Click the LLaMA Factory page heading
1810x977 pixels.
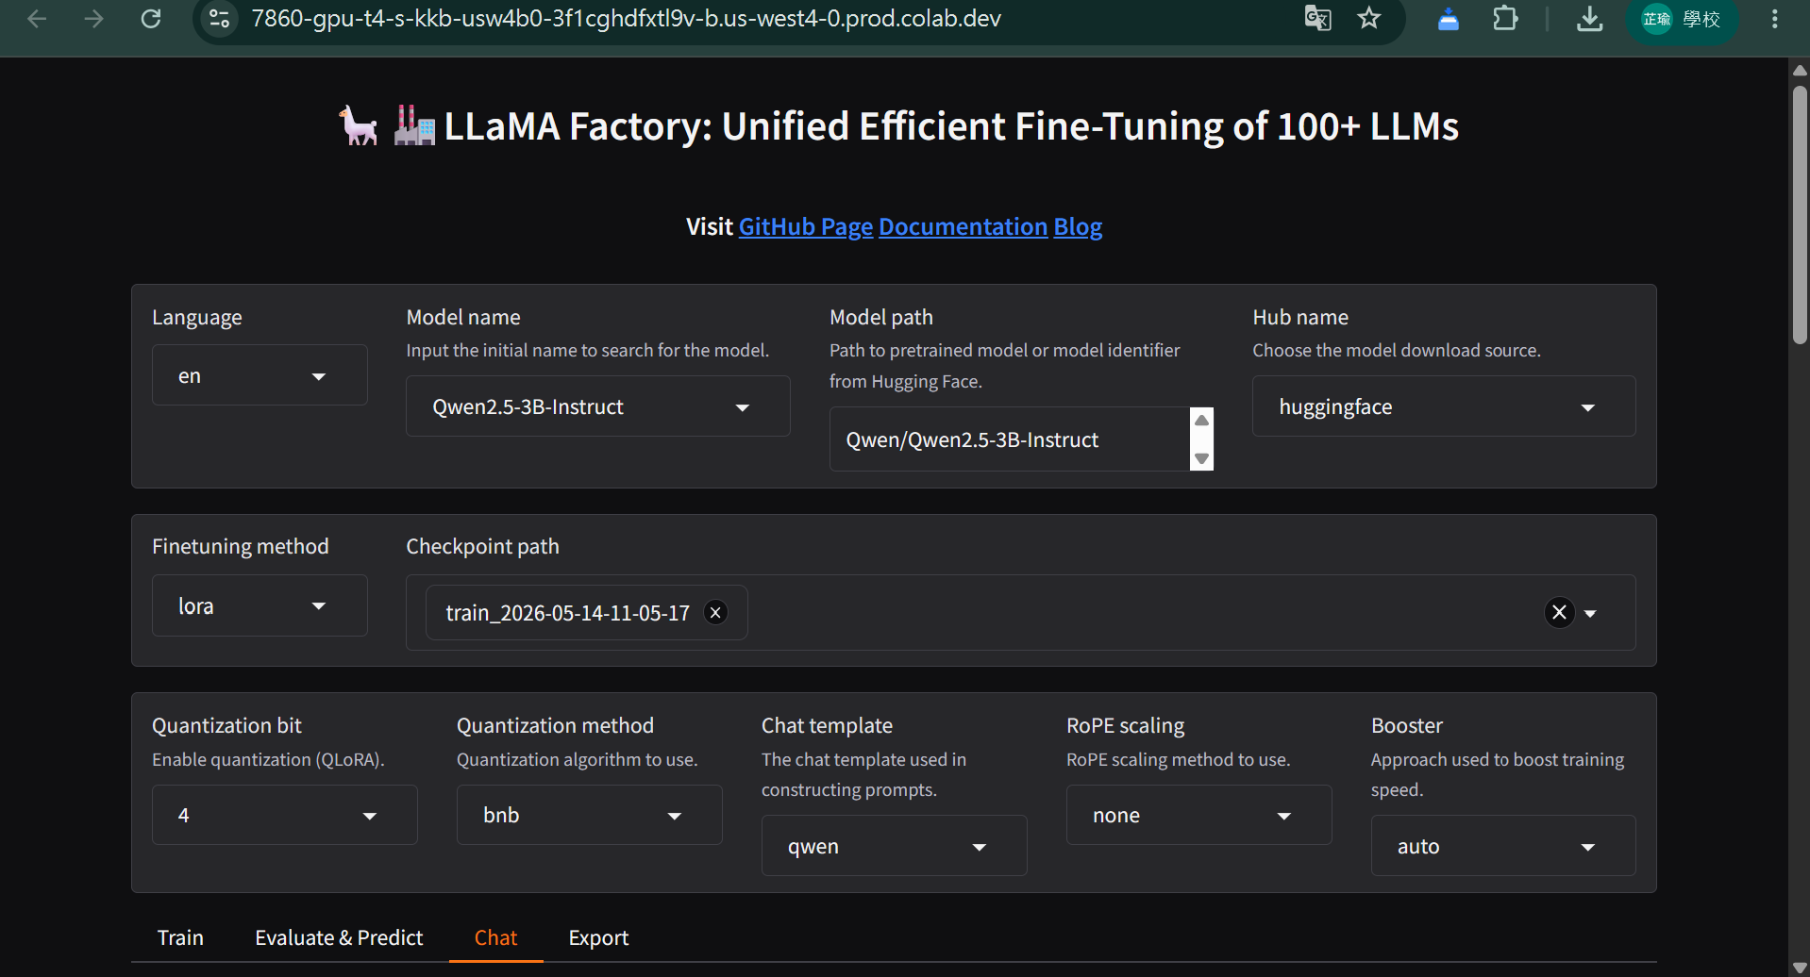[898, 126]
